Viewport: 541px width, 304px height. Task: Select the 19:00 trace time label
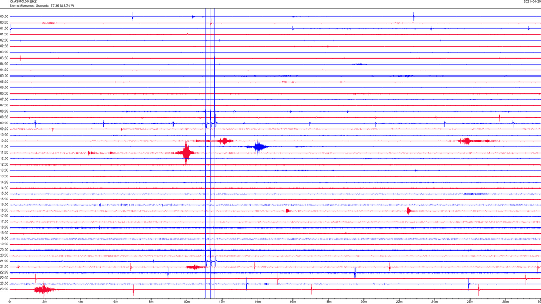click(x=4, y=239)
